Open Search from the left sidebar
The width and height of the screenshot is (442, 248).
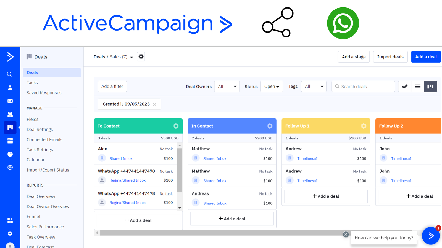click(x=10, y=74)
